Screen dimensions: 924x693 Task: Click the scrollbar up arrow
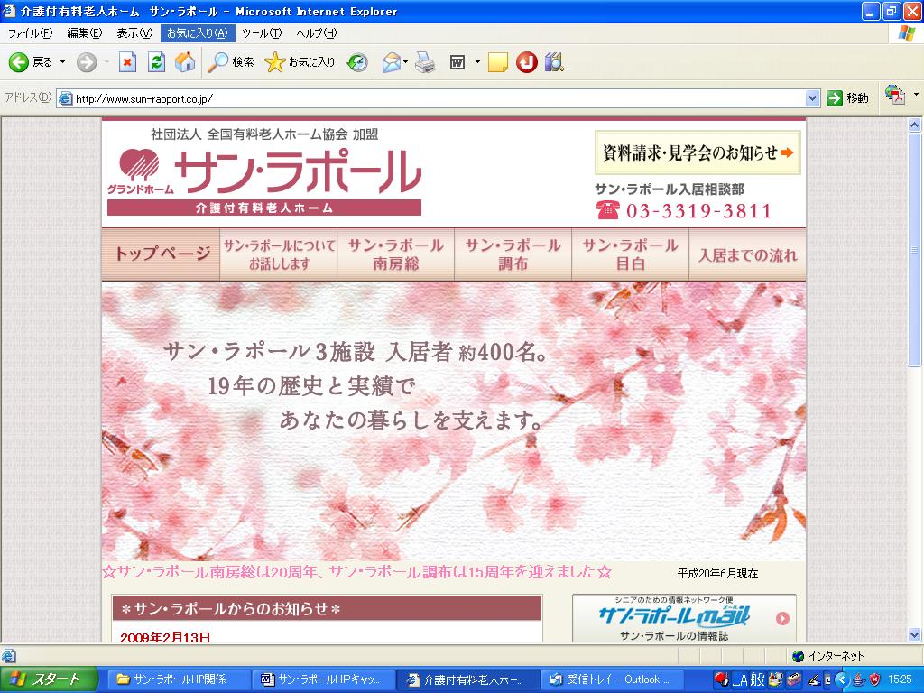[x=914, y=125]
